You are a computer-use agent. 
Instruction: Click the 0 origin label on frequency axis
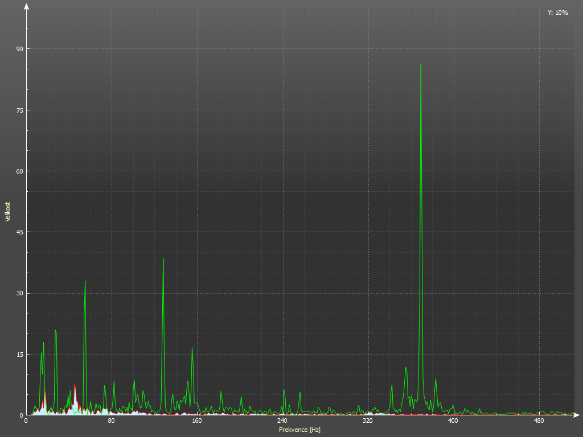pos(26,421)
